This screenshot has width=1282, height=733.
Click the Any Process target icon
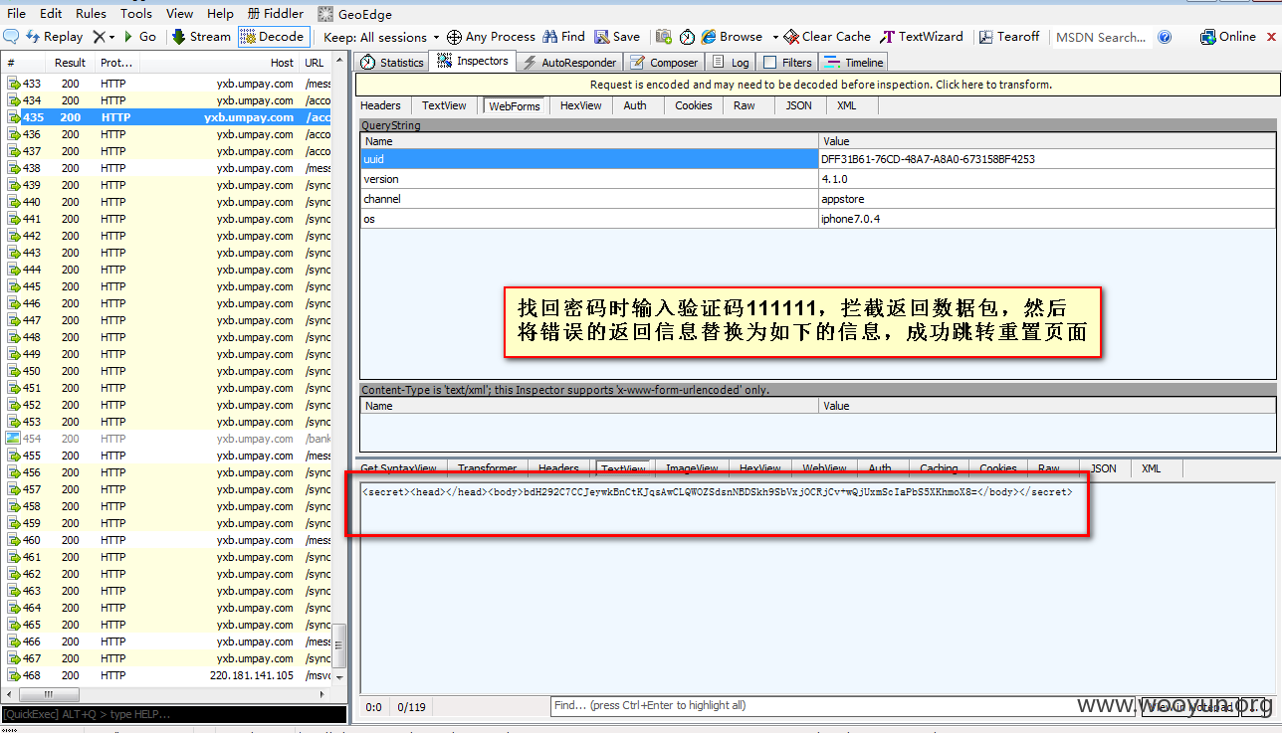pos(454,37)
